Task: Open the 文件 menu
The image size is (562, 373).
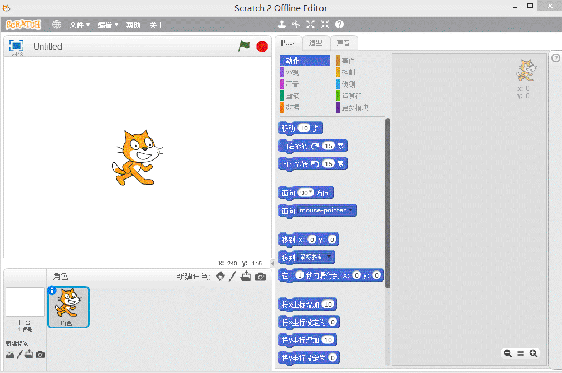Action: coord(80,25)
